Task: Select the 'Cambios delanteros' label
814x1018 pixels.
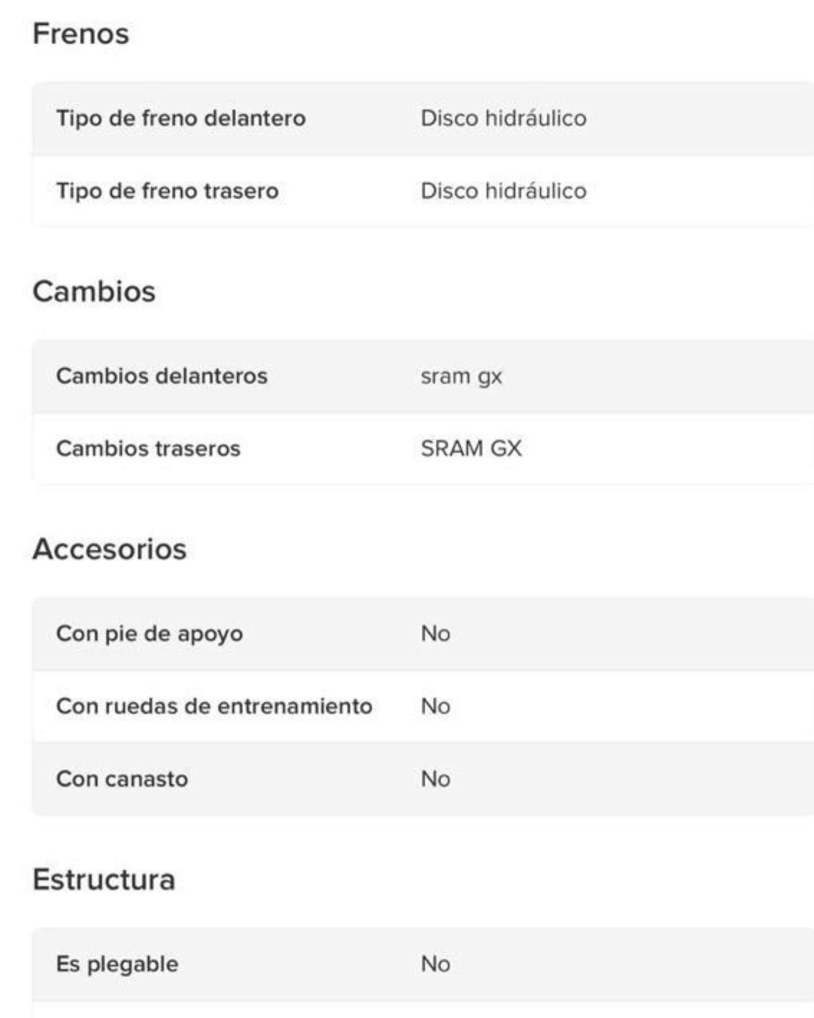Action: pyautogui.click(x=162, y=376)
